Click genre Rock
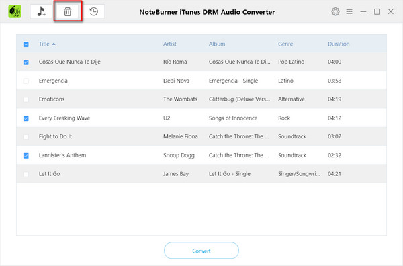Screen dimensions: 403x266 click(x=284, y=118)
